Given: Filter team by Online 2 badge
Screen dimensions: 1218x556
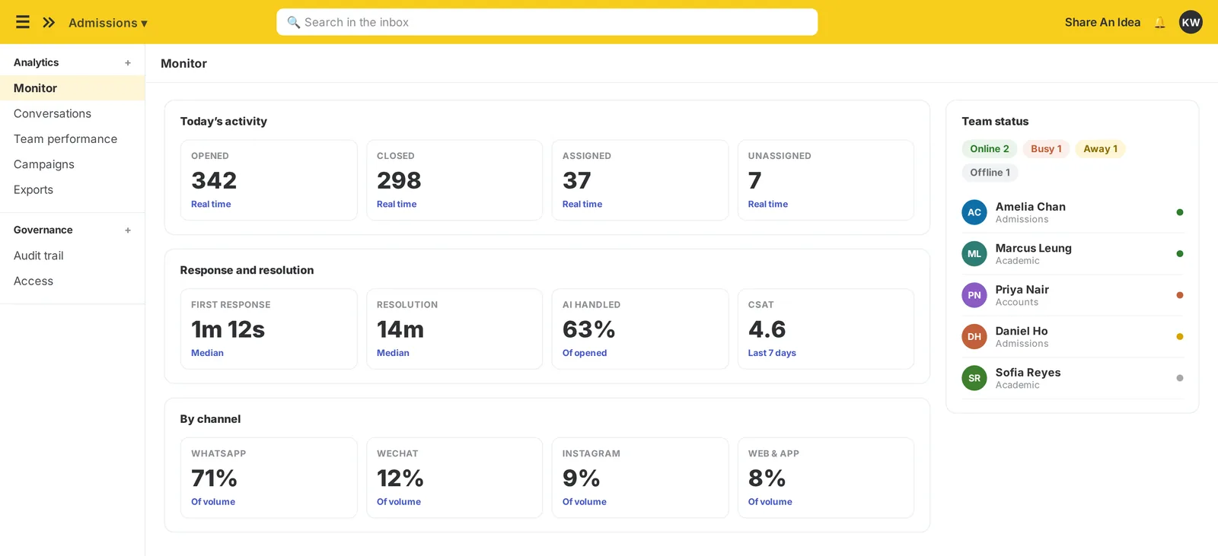Looking at the screenshot, I should [x=989, y=149].
